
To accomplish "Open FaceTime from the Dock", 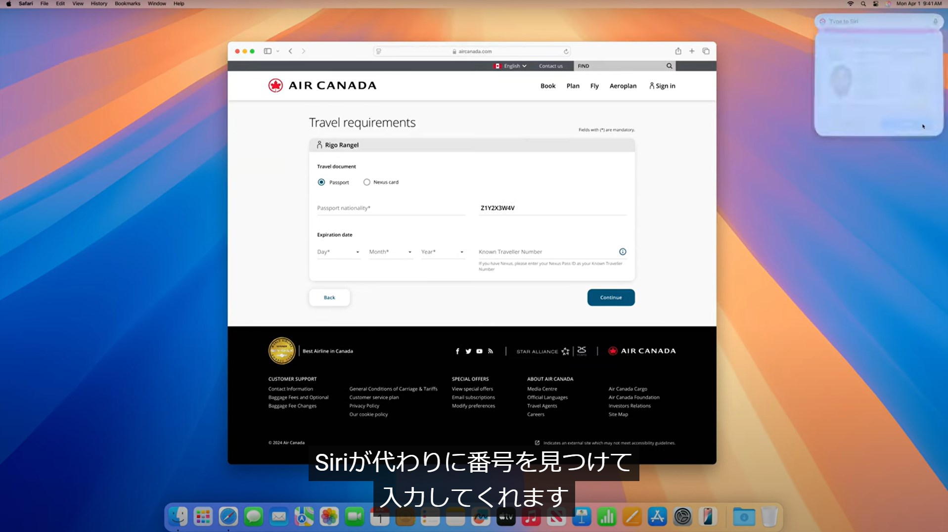I will pos(355,517).
